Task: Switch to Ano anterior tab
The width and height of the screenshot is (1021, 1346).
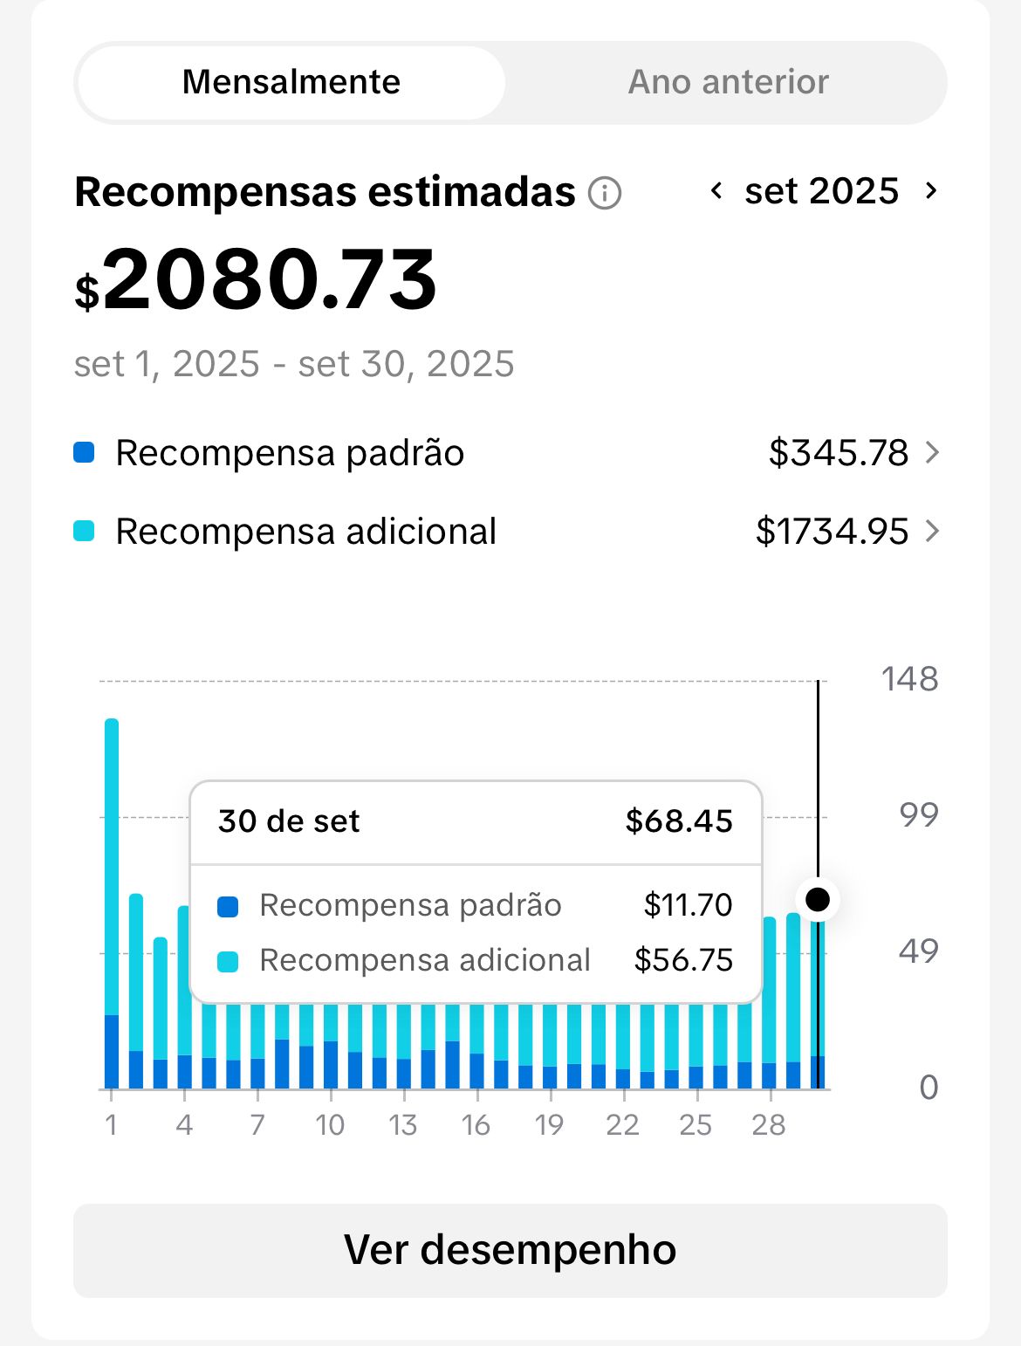Action: (x=728, y=83)
